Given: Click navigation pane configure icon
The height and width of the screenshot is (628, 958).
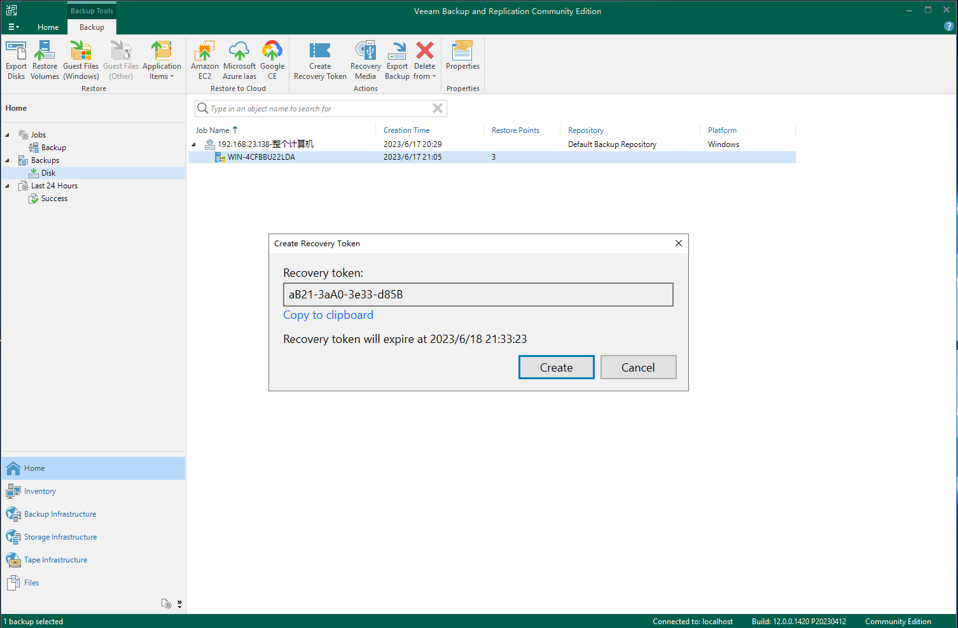Looking at the screenshot, I should [x=167, y=604].
